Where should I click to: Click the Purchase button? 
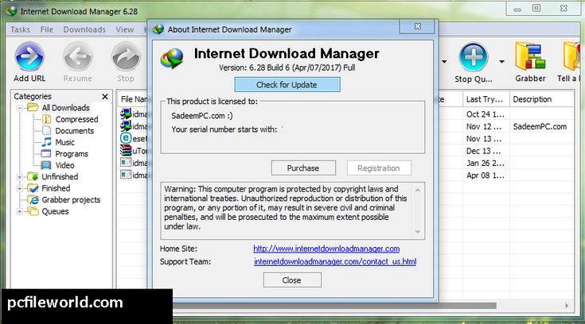point(303,168)
